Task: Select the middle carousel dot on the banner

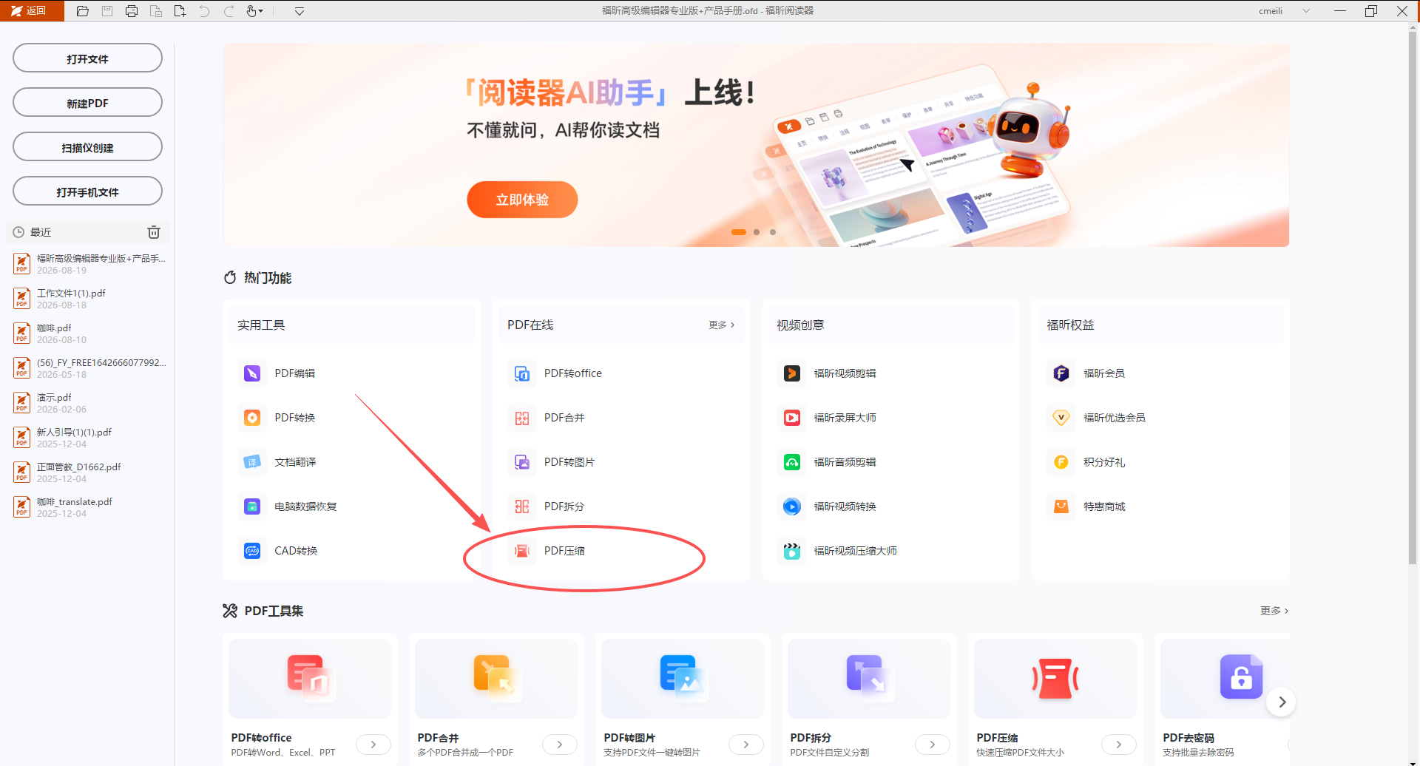Action: pos(757,232)
